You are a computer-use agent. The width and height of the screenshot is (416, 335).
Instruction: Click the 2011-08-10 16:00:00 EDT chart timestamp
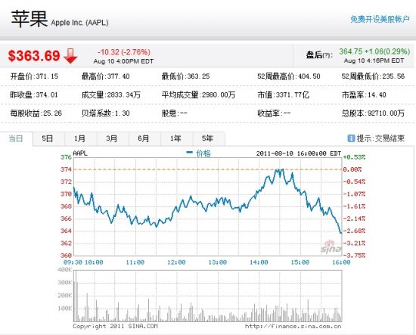[x=299, y=154]
